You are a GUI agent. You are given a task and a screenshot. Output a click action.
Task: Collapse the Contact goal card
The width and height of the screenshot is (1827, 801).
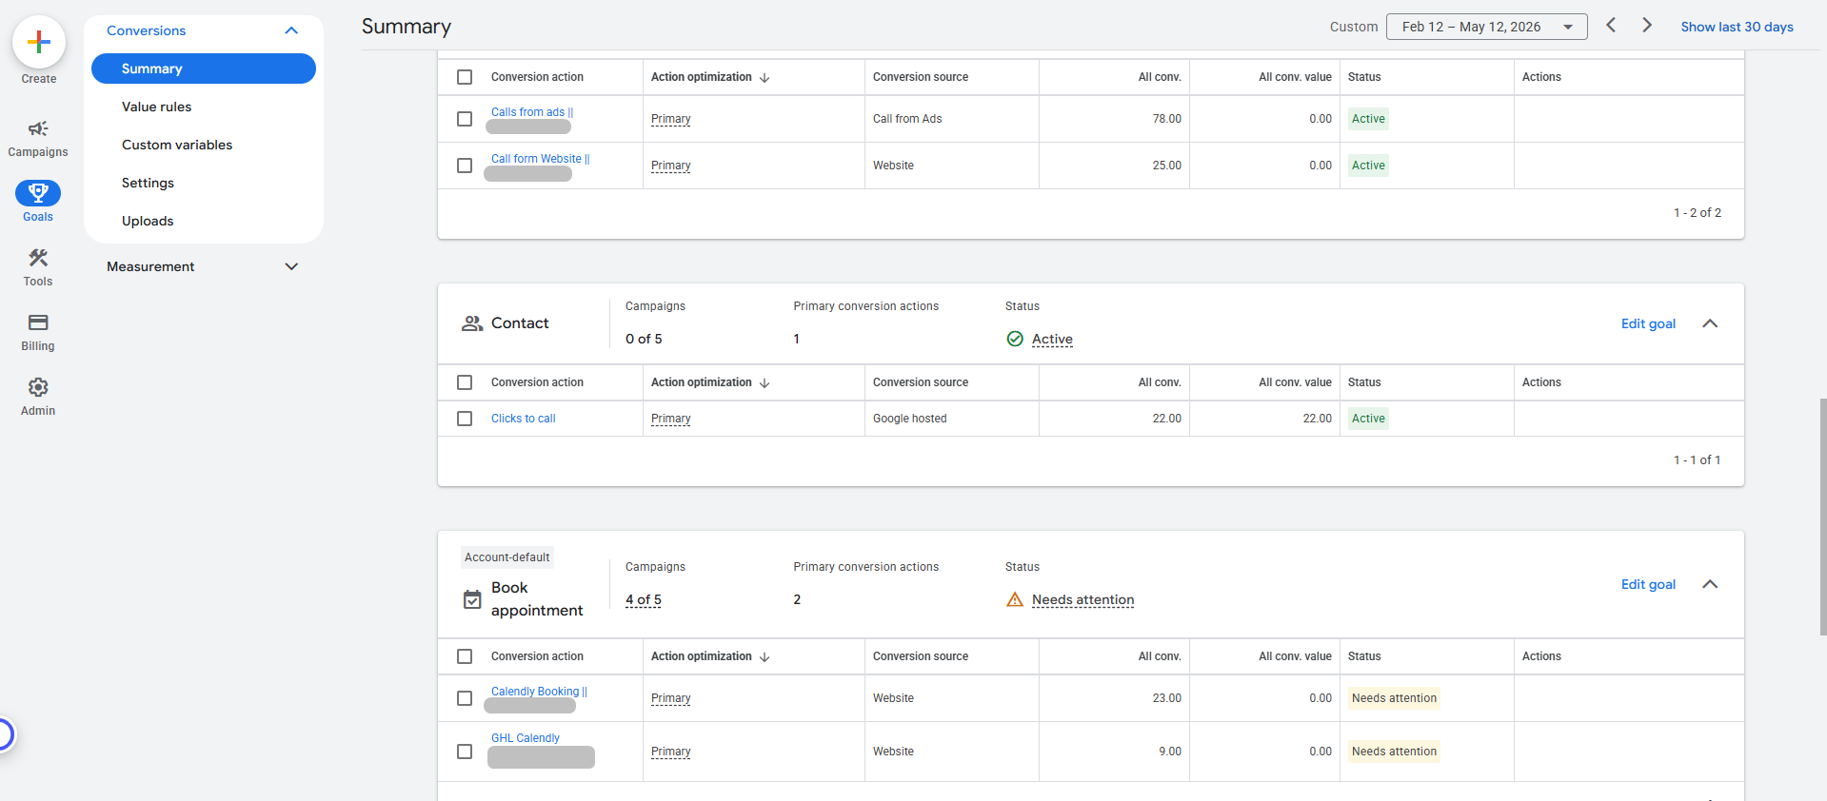click(x=1710, y=323)
